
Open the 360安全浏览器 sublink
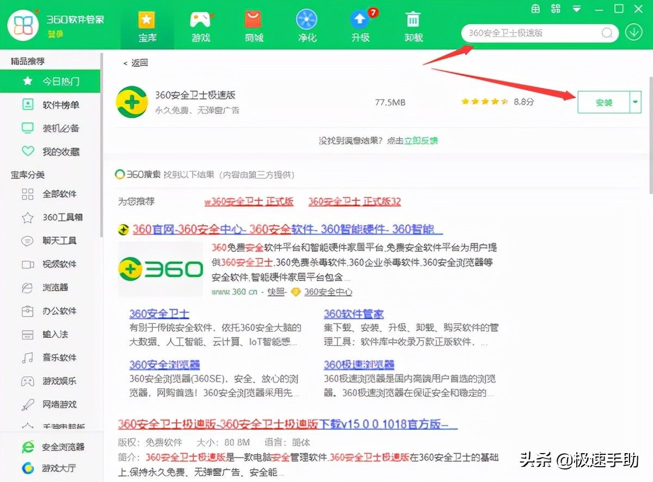[164, 364]
